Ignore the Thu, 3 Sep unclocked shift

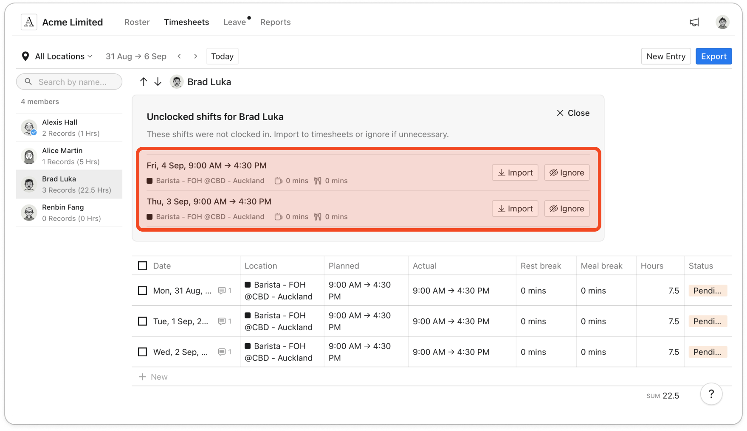[x=567, y=209]
